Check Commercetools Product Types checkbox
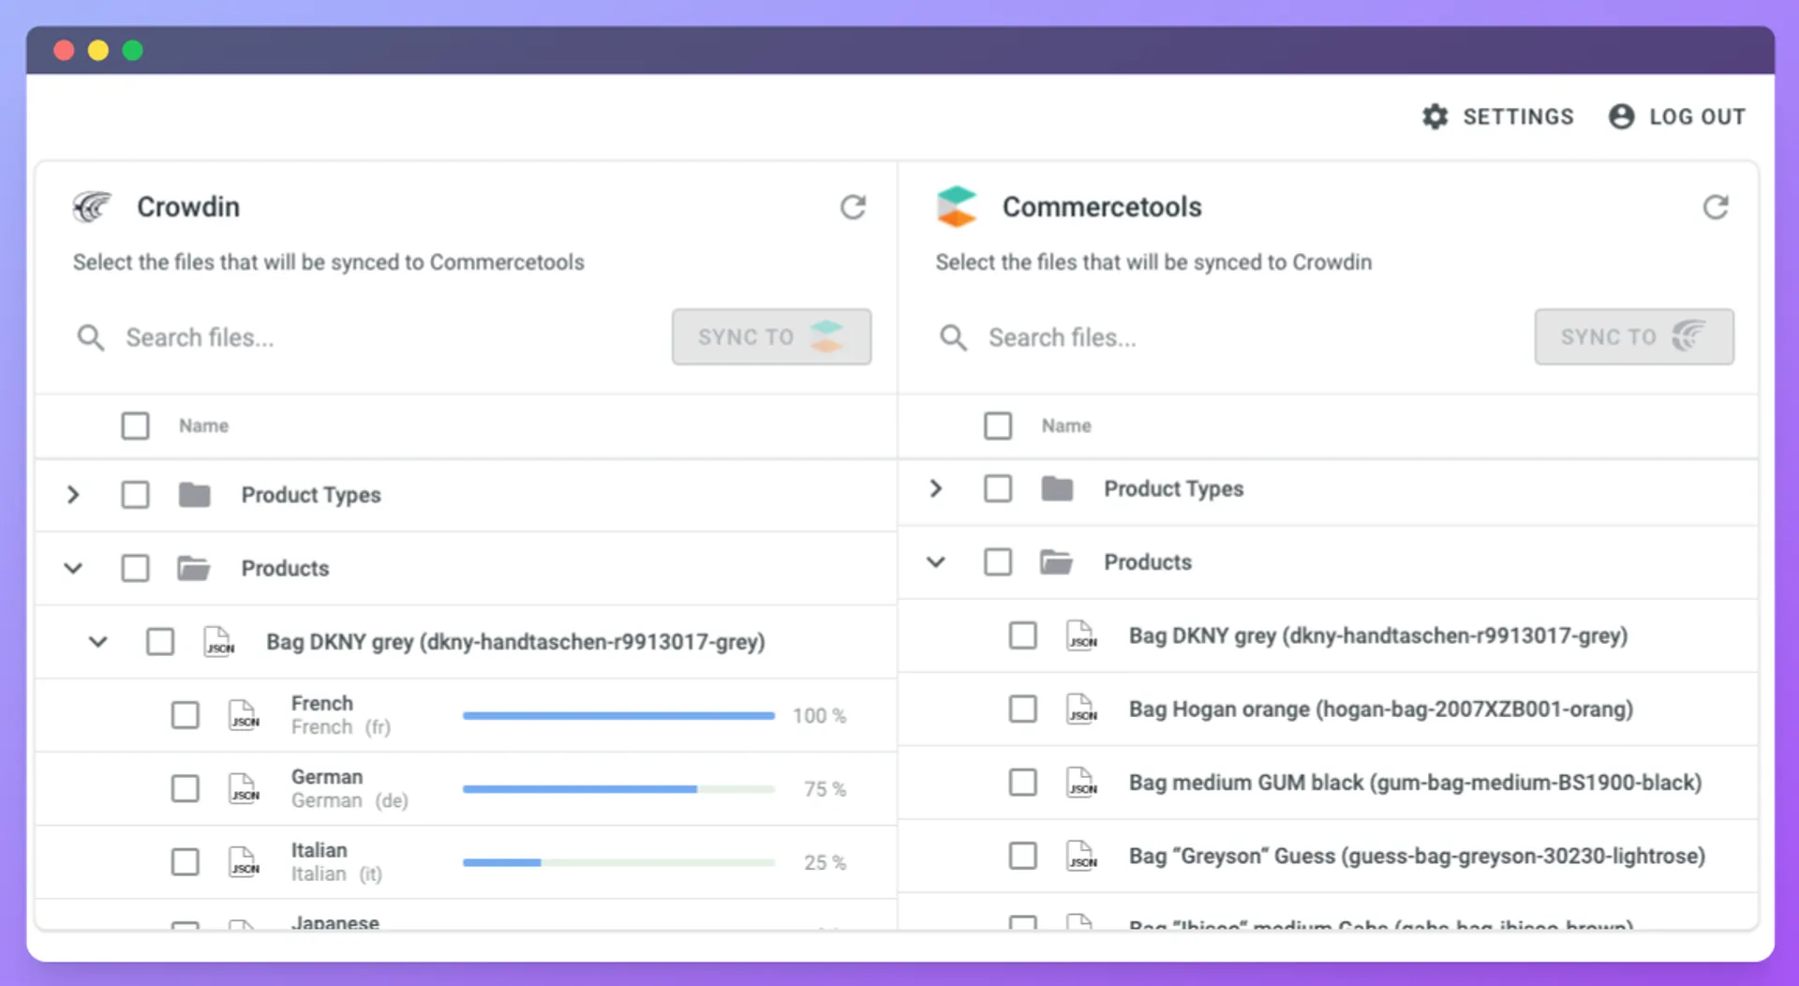The height and width of the screenshot is (986, 1799). click(x=998, y=488)
